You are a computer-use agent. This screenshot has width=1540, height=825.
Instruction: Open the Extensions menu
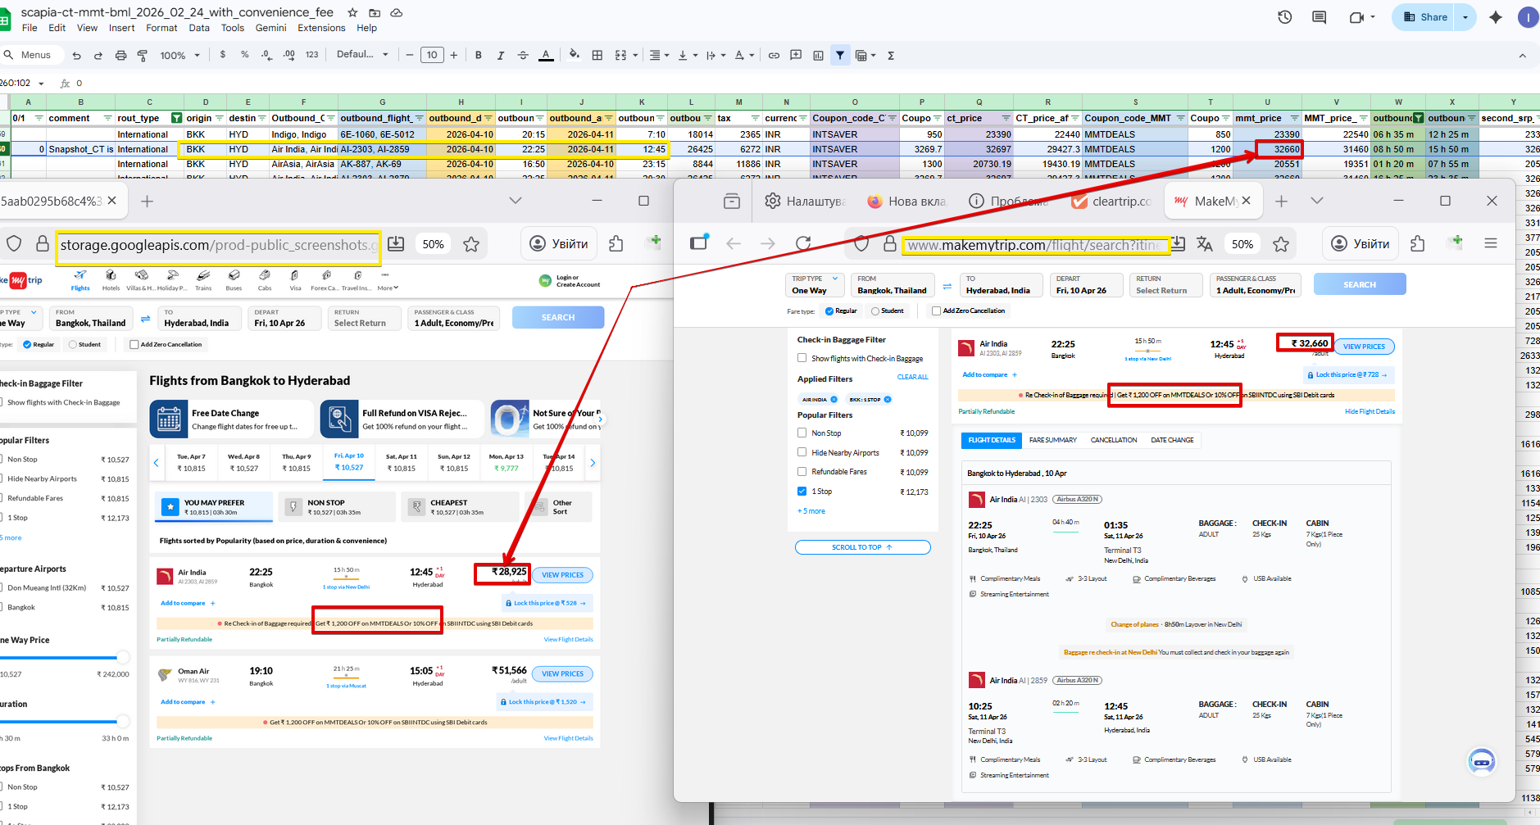321,28
